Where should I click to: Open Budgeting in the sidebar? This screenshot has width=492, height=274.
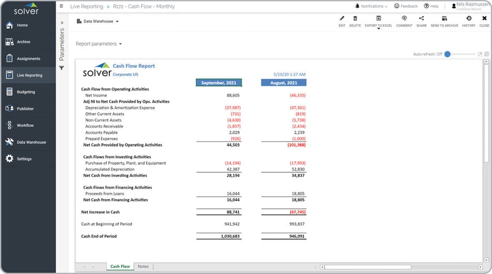tap(26, 92)
